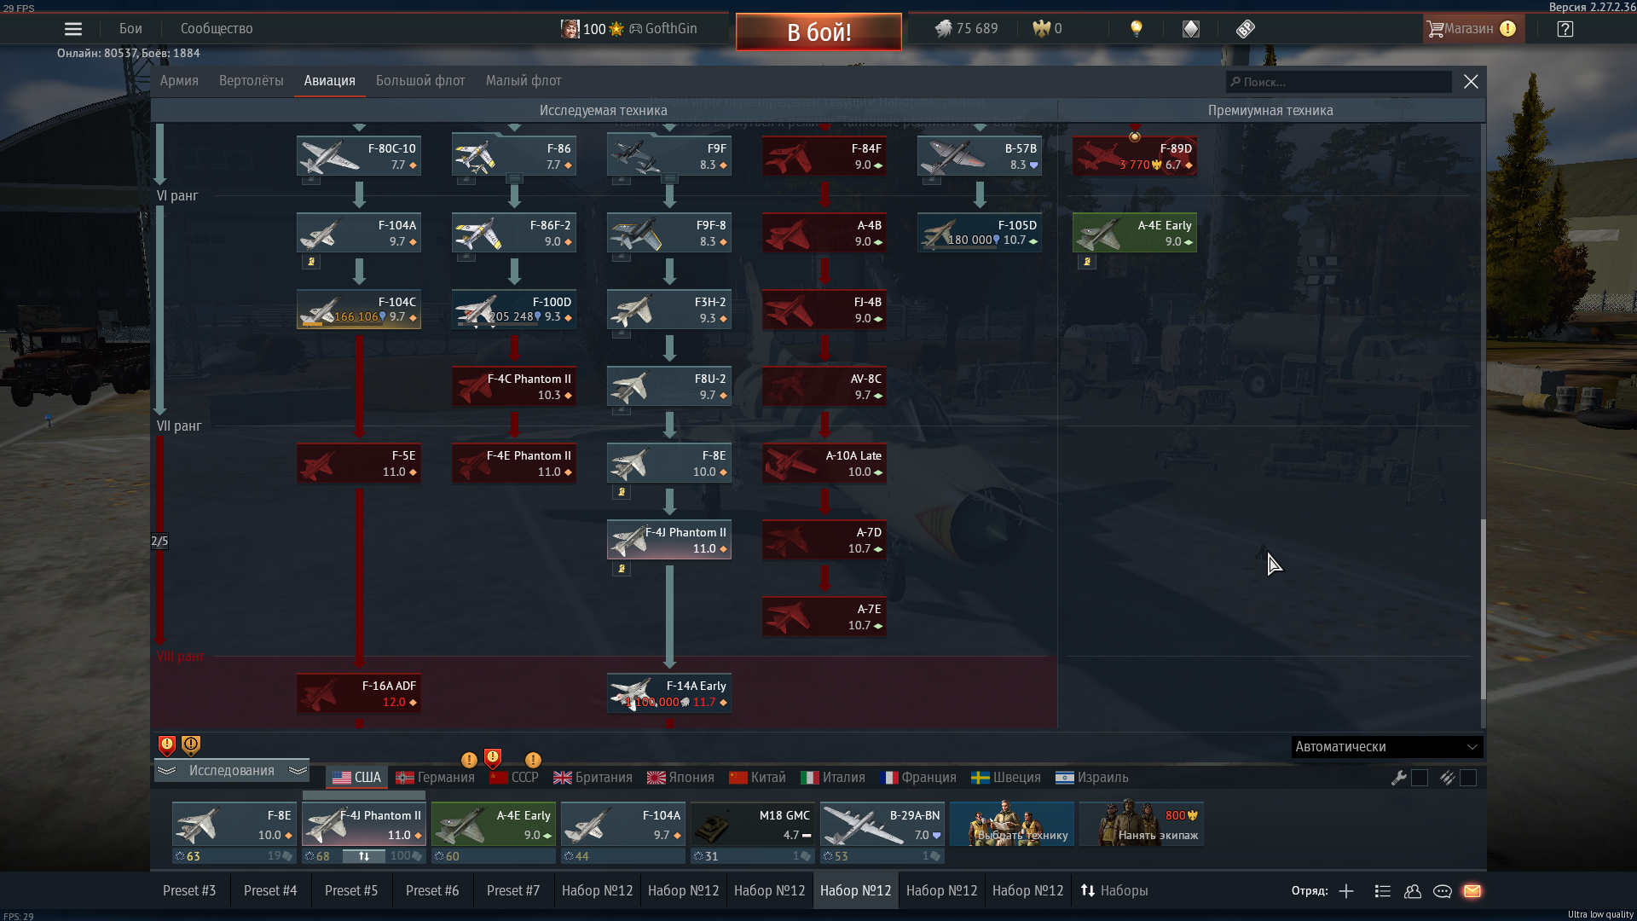The width and height of the screenshot is (1637, 921).
Task: Select the B-29A-BN crew slot
Action: [882, 824]
